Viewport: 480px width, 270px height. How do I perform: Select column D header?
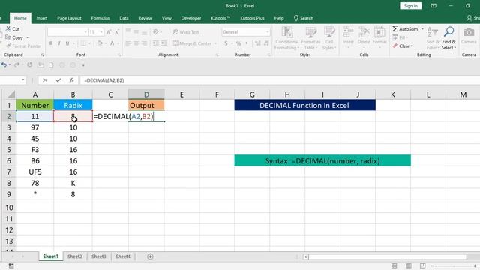click(146, 94)
